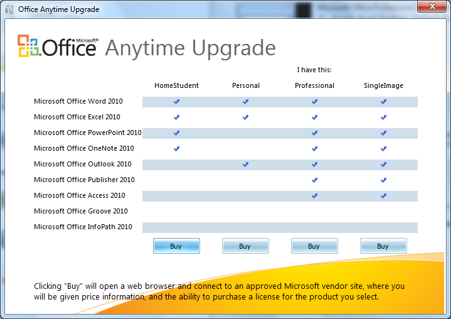Click 'Microsoft Office InfoPath 2010' row label
The width and height of the screenshot is (451, 319).
pos(83,227)
